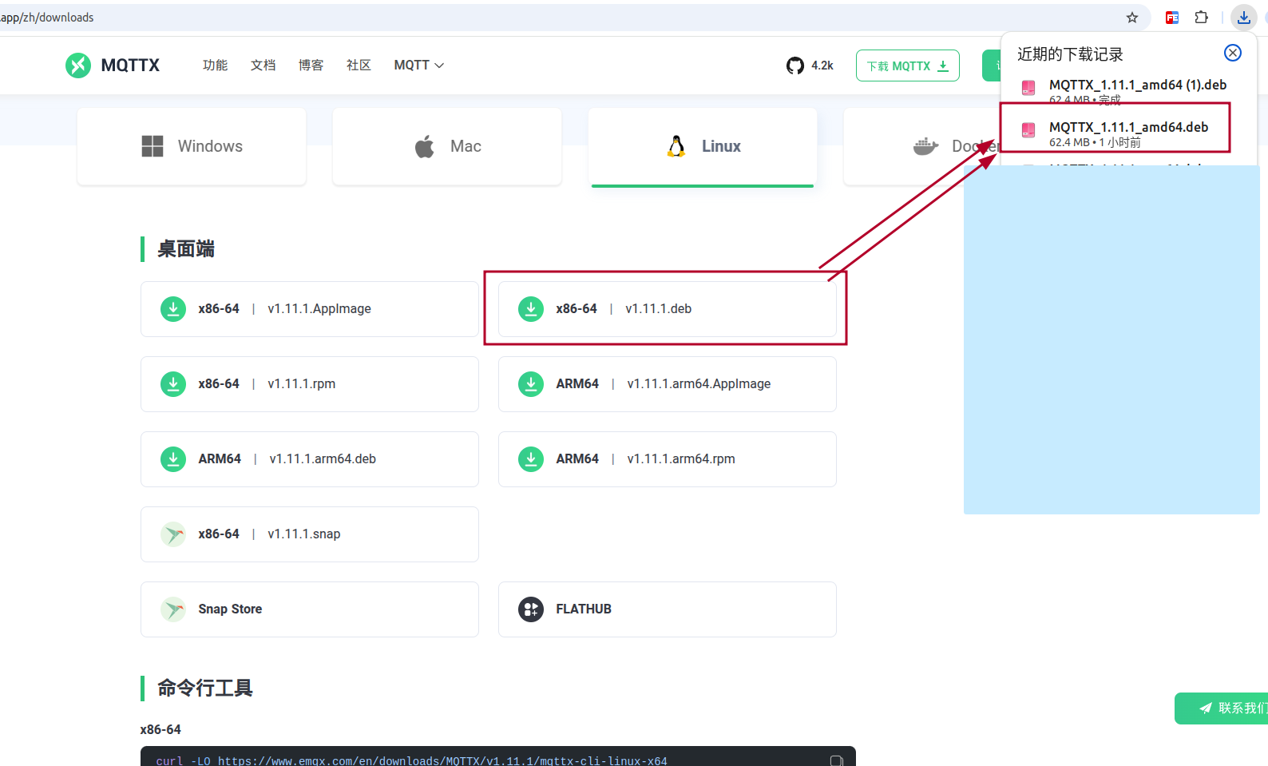The height and width of the screenshot is (766, 1268).
Task: Open the Snap Store link
Action: pyautogui.click(x=310, y=609)
